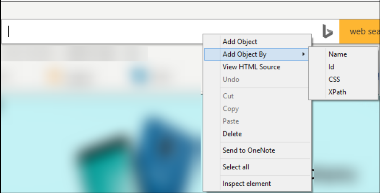Click the Bing logo icon

coord(328,31)
